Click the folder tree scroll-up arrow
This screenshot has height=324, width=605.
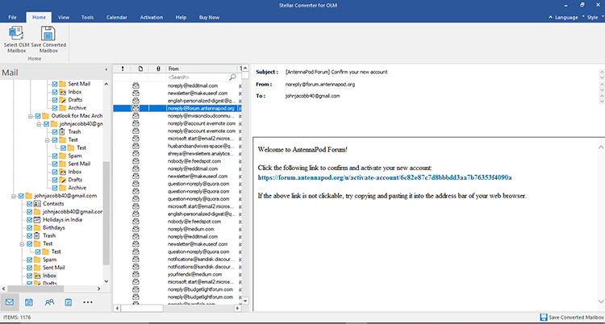click(x=106, y=84)
